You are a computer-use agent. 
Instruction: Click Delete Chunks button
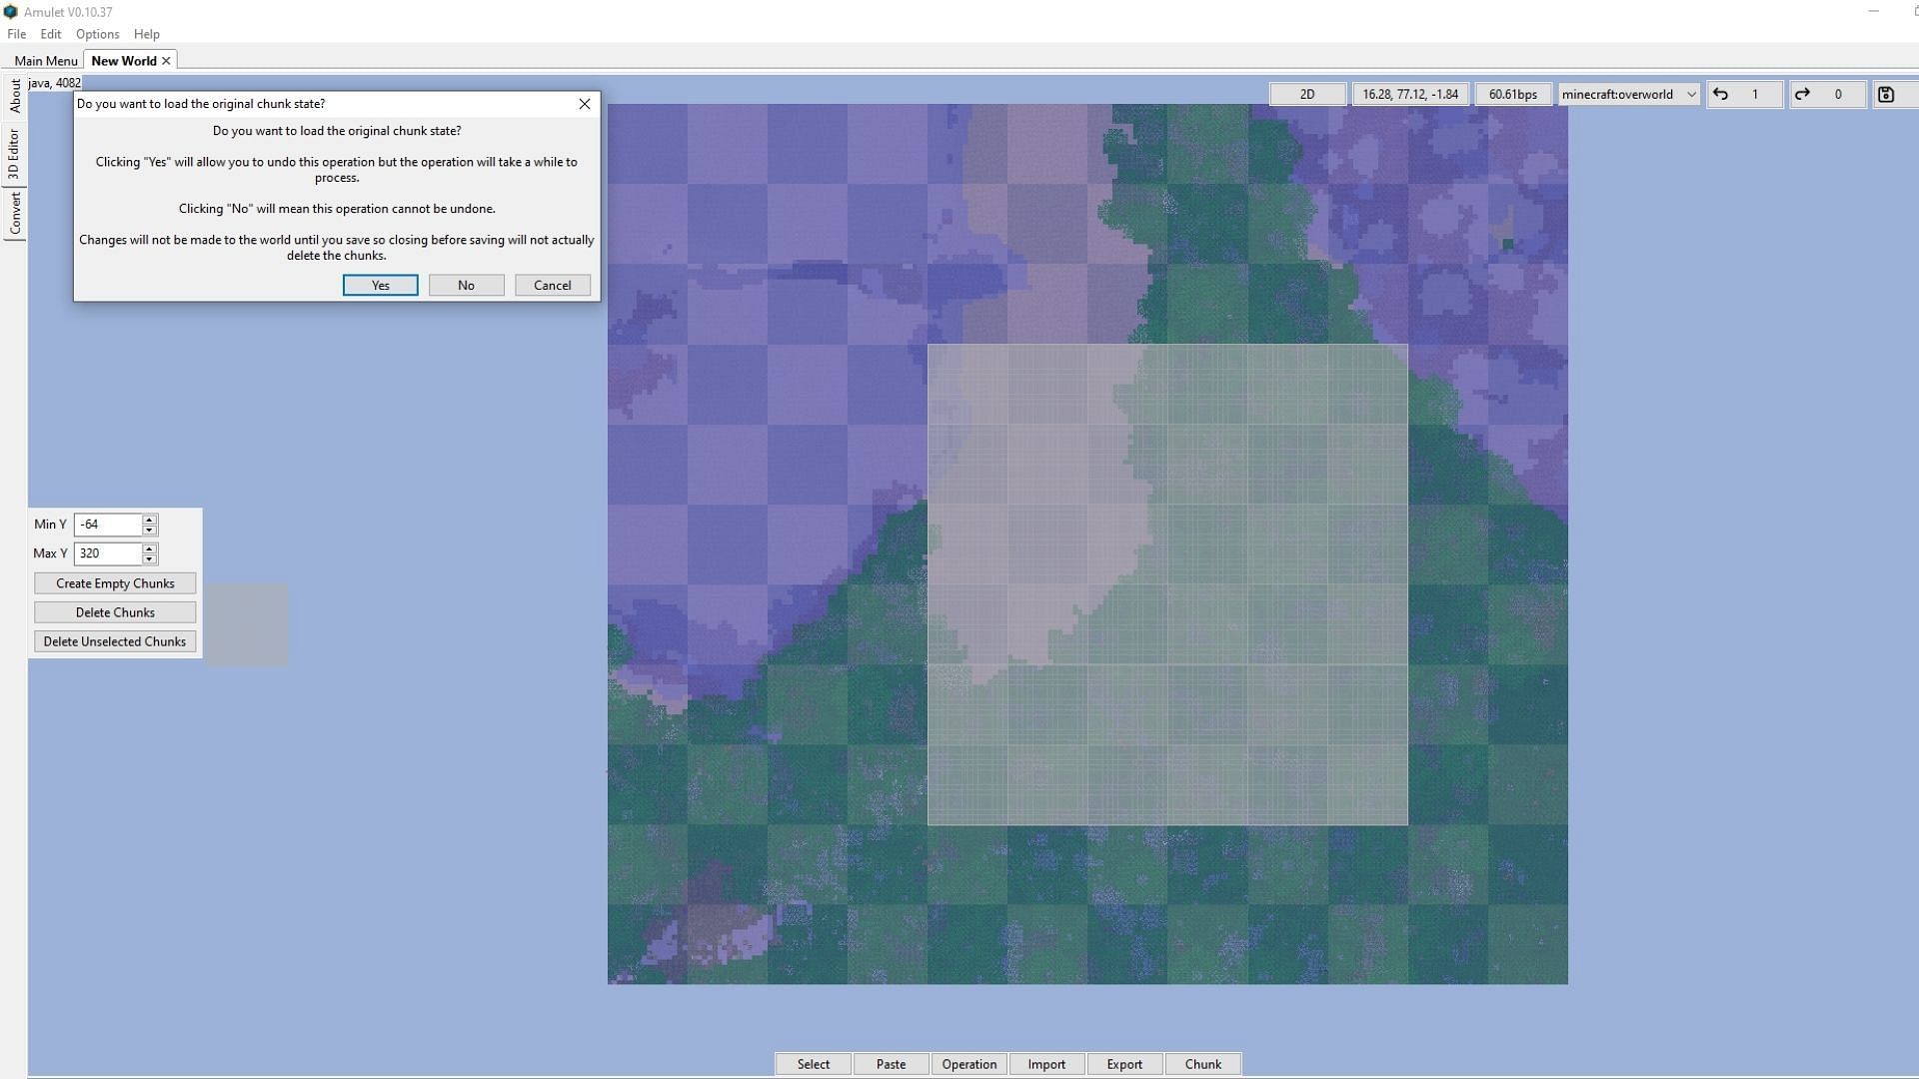click(x=115, y=611)
